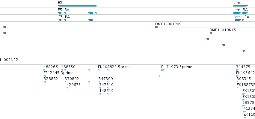Select the DME1-001P09 clone start marker
255x119 pixels.
(157, 27)
